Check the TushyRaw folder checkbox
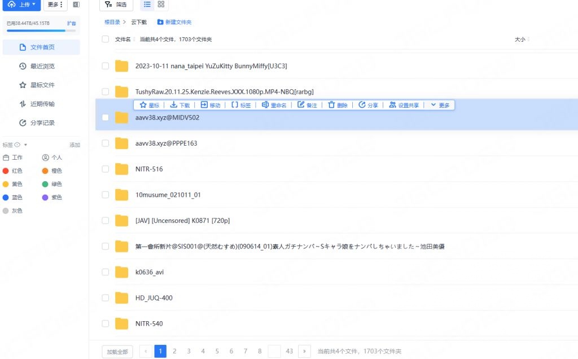Screen dimensions: 578x359 105,91
